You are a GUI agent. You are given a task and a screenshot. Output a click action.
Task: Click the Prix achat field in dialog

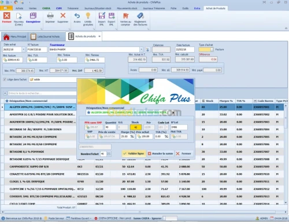point(144,137)
